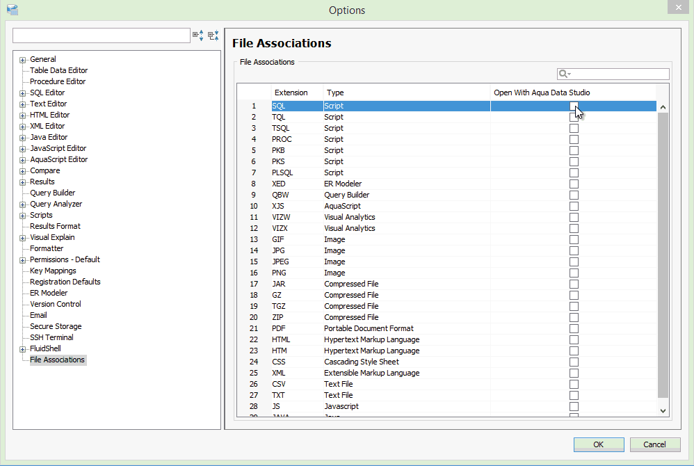Open Procedure Editor options

58,81
